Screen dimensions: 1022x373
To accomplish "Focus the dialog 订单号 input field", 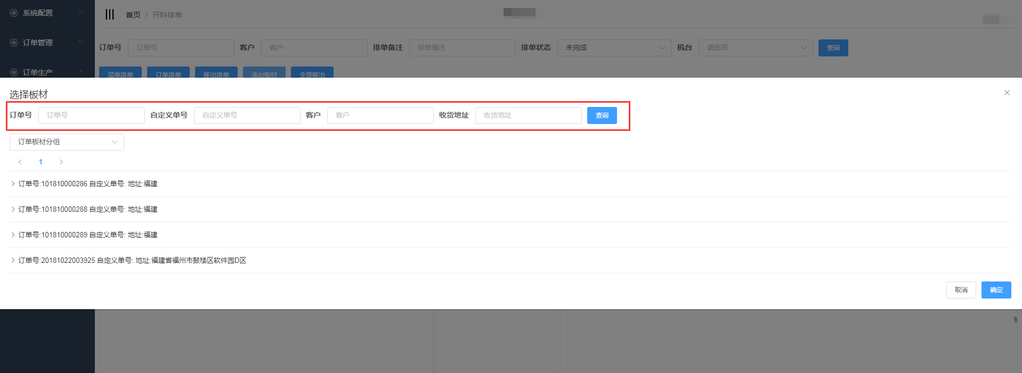I will tap(91, 115).
